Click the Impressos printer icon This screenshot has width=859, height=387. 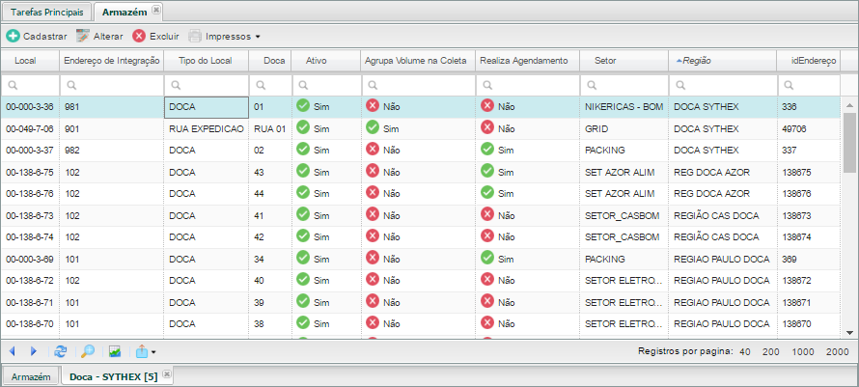tap(195, 37)
